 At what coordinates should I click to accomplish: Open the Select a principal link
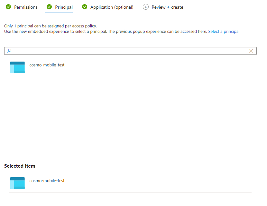pos(224,32)
